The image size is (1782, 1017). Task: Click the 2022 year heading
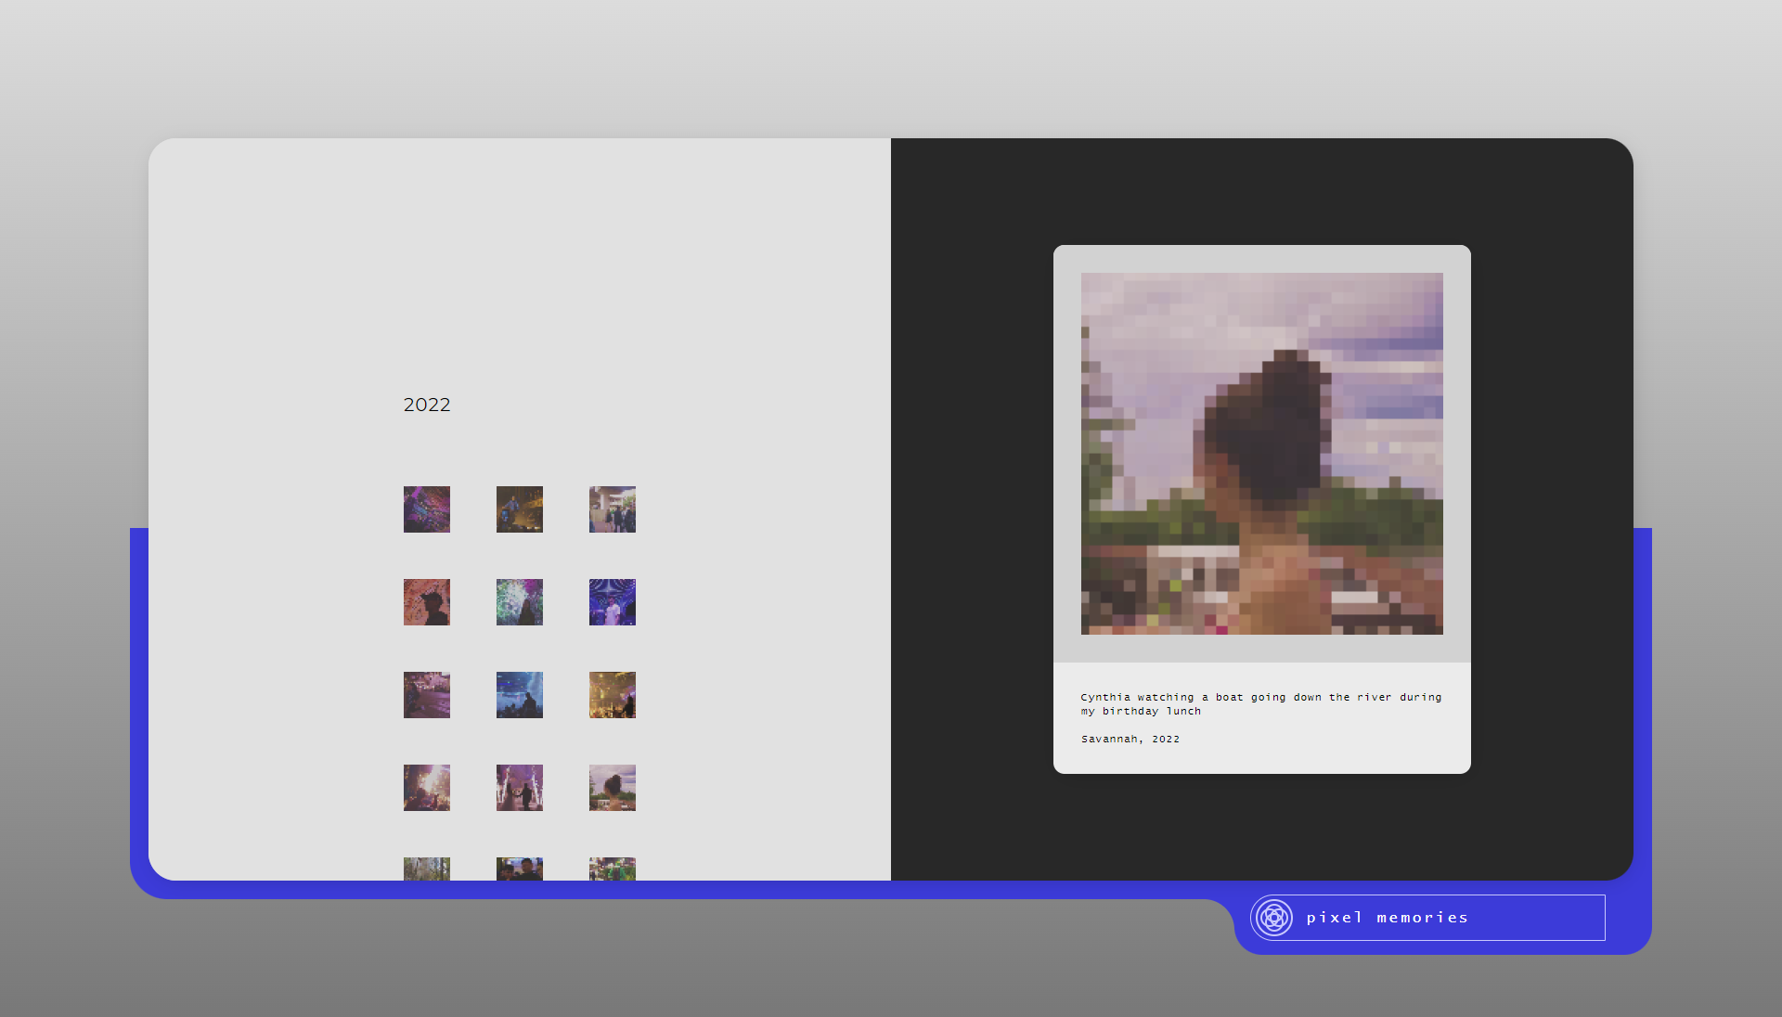point(427,405)
